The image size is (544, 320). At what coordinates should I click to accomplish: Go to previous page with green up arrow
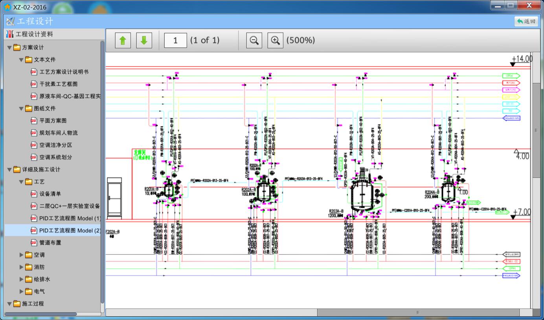click(x=123, y=40)
